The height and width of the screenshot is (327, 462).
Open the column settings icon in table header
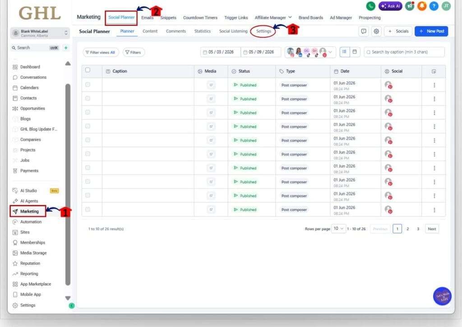coord(434,71)
